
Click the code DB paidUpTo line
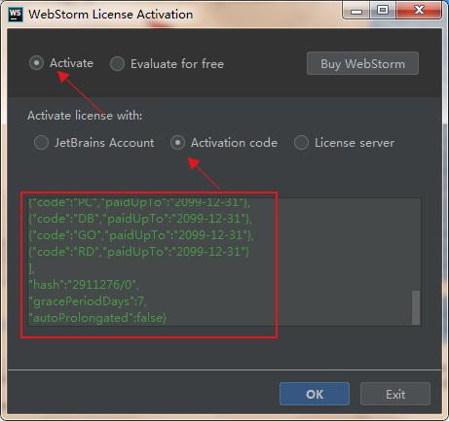pos(140,219)
